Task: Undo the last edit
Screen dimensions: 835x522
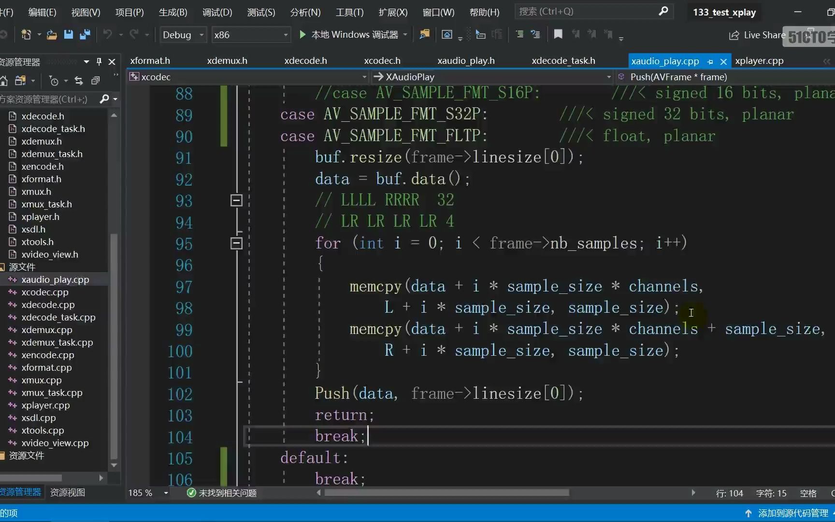Action: click(x=108, y=35)
